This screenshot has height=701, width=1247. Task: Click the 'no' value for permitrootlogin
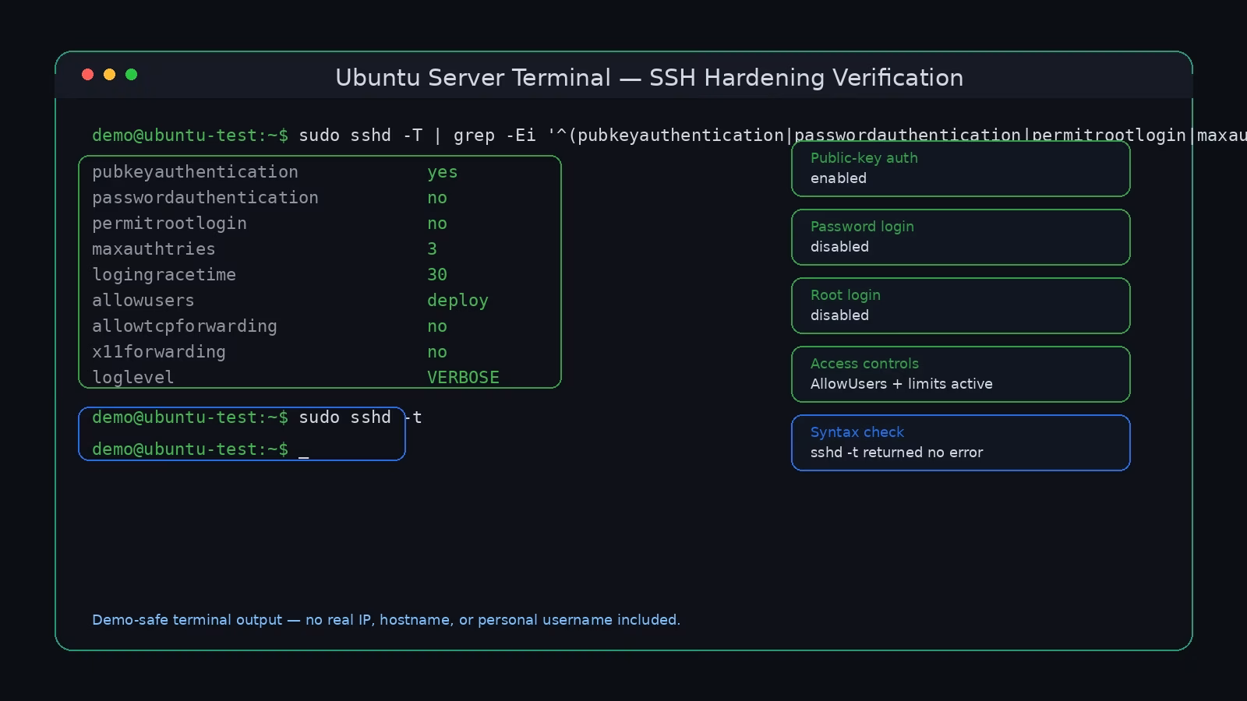coord(437,224)
